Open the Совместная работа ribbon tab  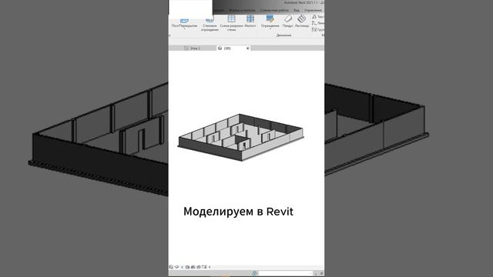pos(274,10)
